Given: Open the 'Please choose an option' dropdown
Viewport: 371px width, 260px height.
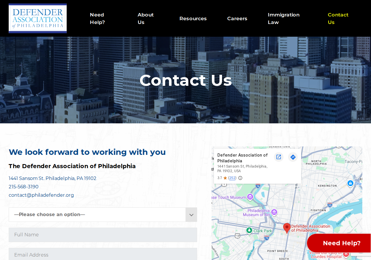Looking at the screenshot, I should (103, 215).
